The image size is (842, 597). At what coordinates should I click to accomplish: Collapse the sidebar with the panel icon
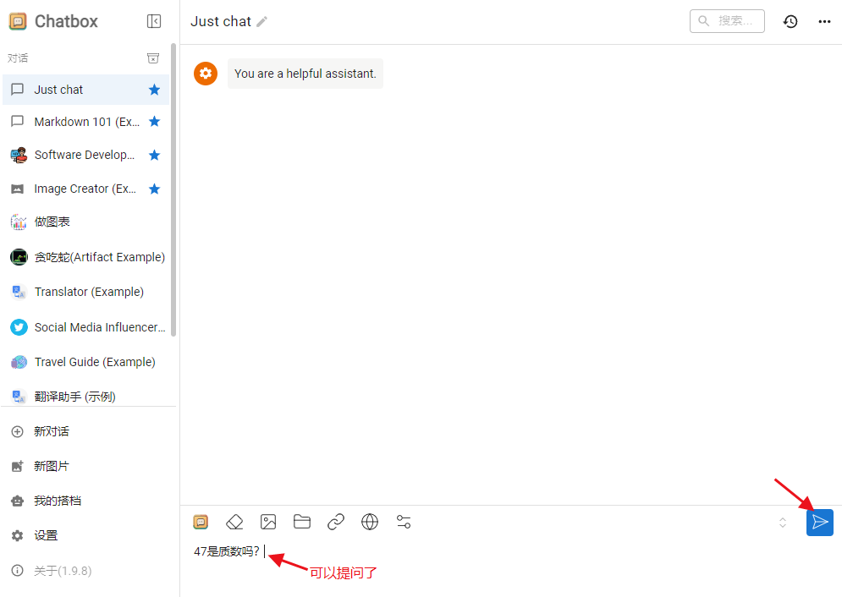coord(154,21)
